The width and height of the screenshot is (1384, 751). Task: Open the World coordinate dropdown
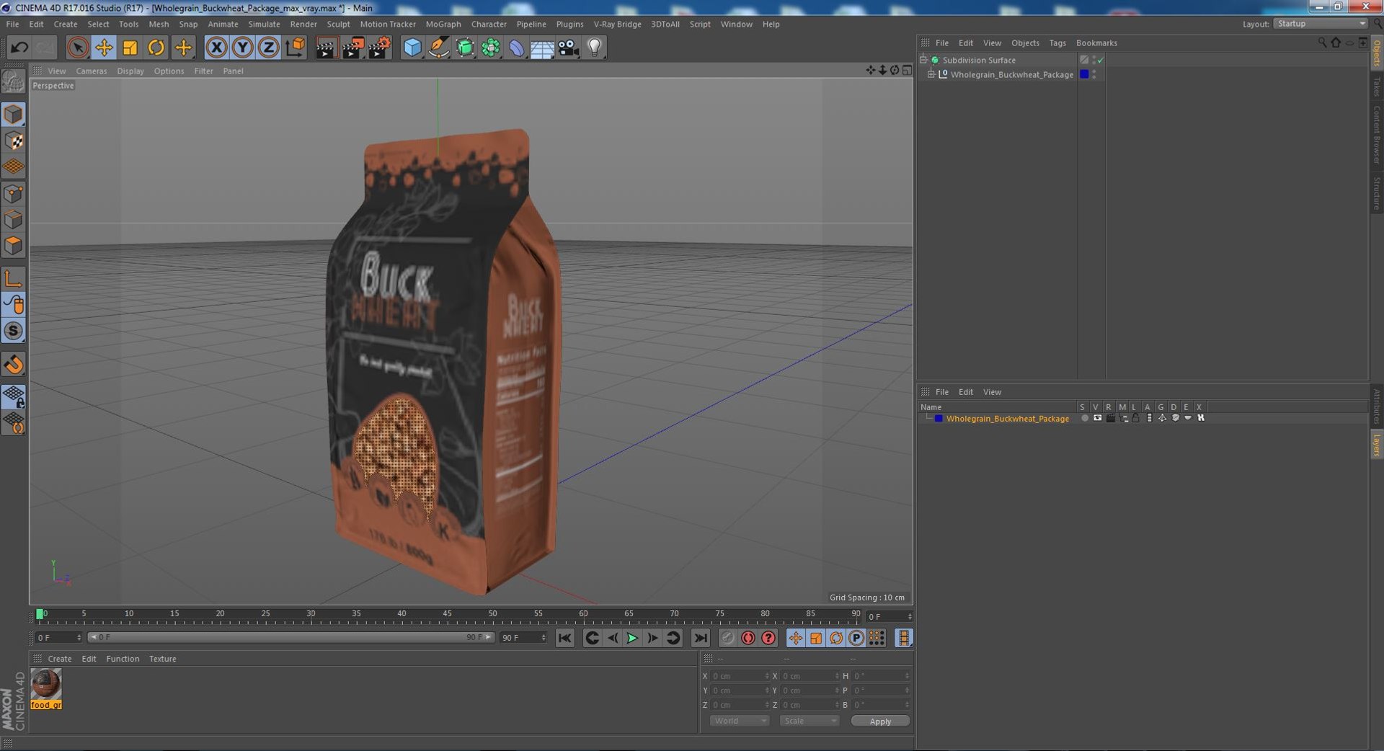740,721
